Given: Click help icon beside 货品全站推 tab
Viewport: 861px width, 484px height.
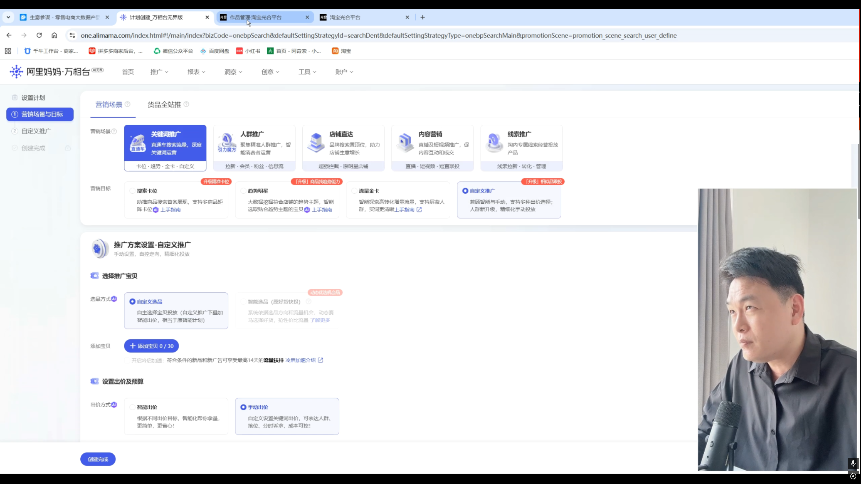Looking at the screenshot, I should [186, 105].
